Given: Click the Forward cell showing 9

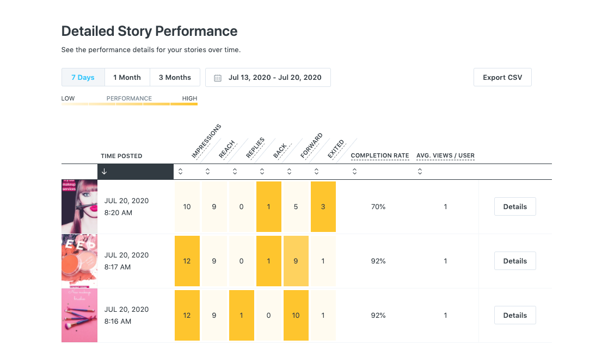Looking at the screenshot, I should click(x=296, y=261).
